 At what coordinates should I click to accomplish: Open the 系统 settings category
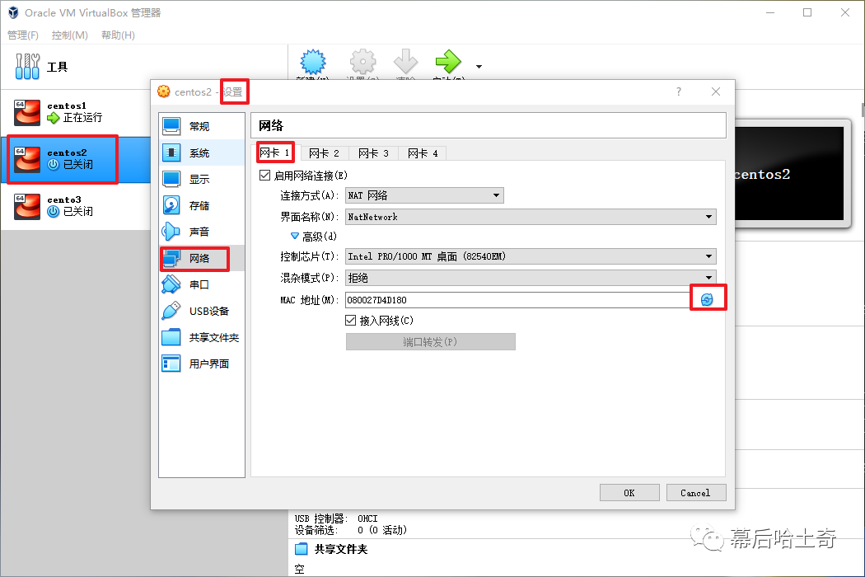(x=199, y=153)
